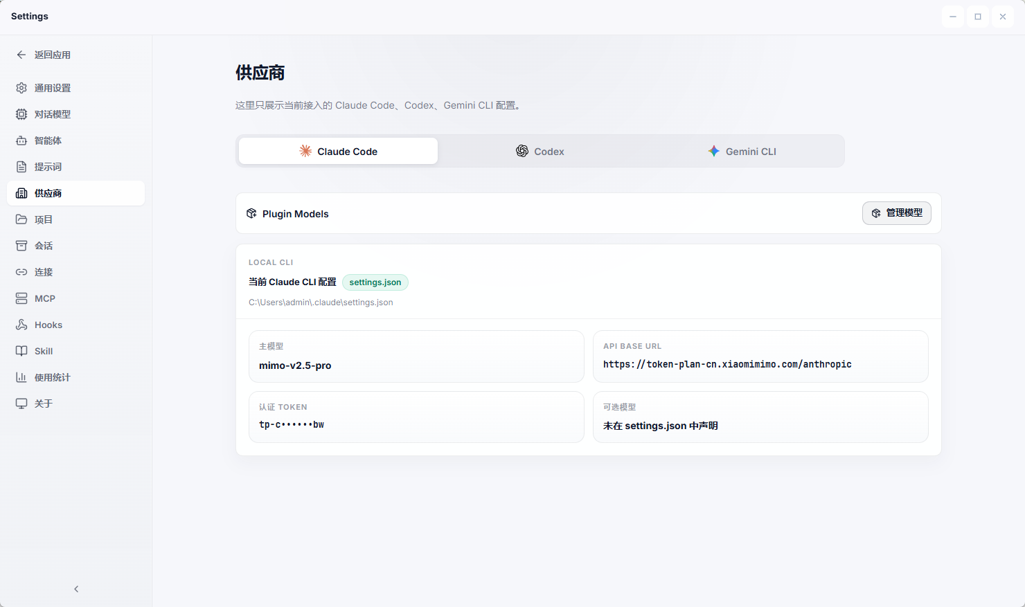Select 供应商 in the sidebar
1025x607 pixels.
[x=75, y=193]
